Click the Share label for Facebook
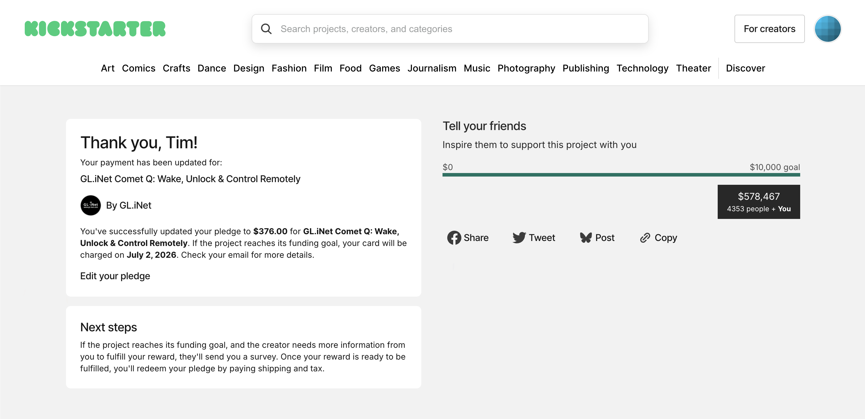 tap(476, 238)
